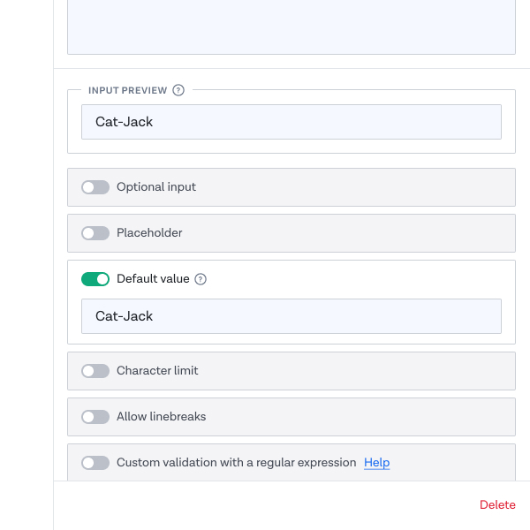Click into the Default value text field
Viewport: 530px width, 530px height.
click(x=291, y=316)
